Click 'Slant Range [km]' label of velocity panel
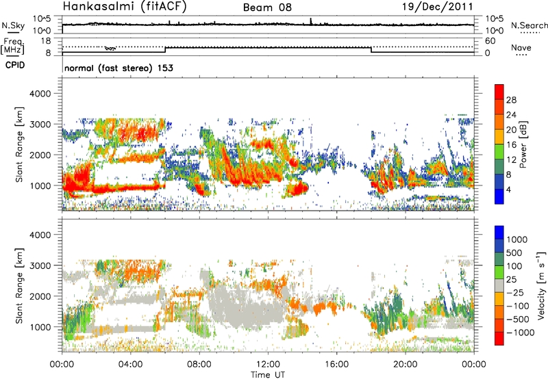Image resolution: width=548 pixels, height=379 pixels. tap(19, 285)
